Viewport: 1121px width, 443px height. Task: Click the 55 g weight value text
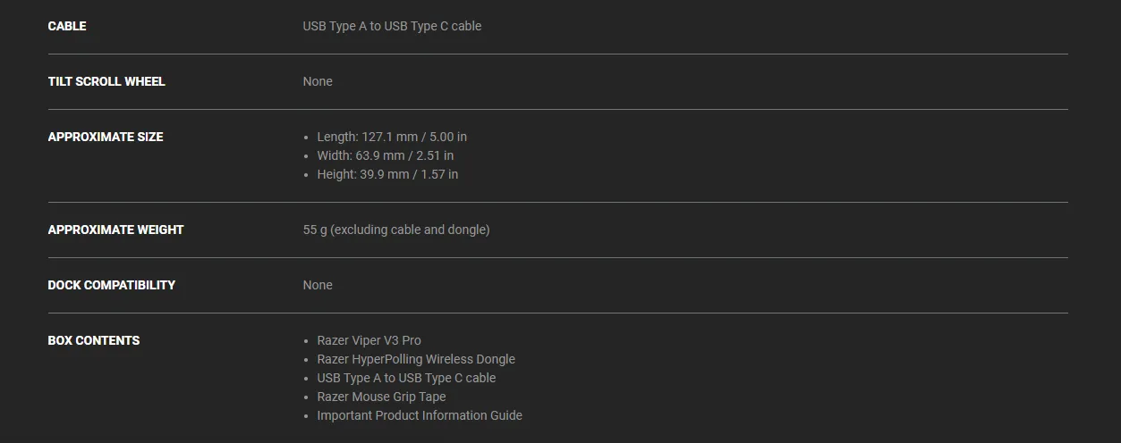click(396, 230)
